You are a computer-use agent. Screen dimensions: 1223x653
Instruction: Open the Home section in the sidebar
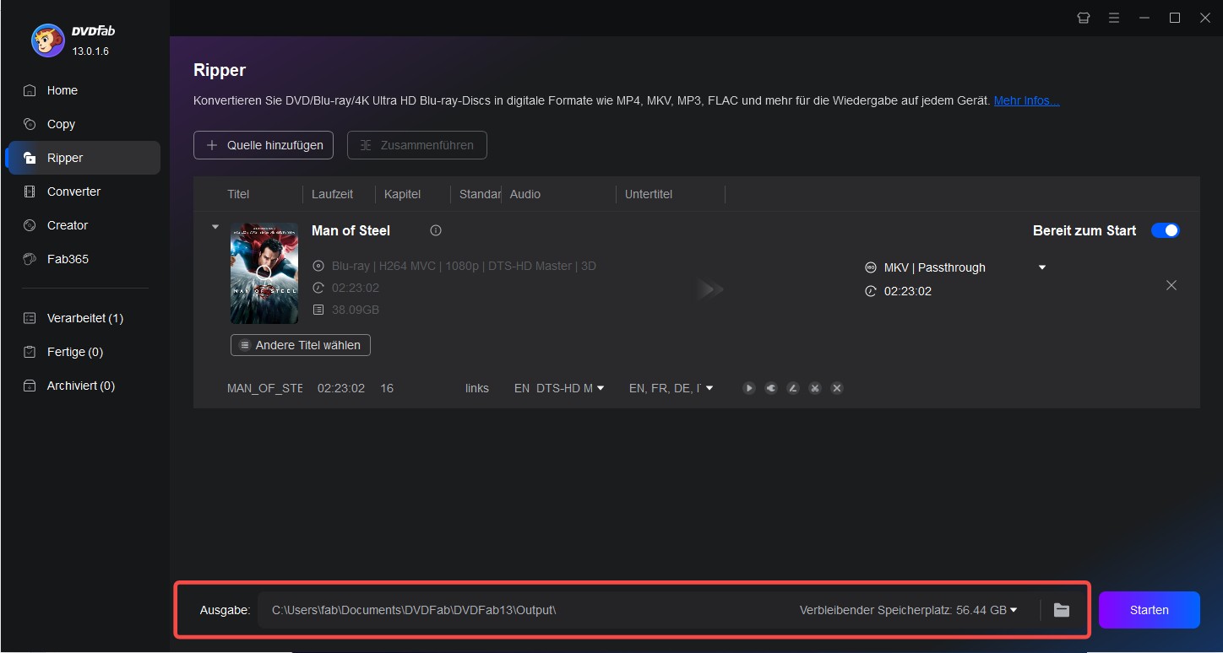click(x=62, y=90)
